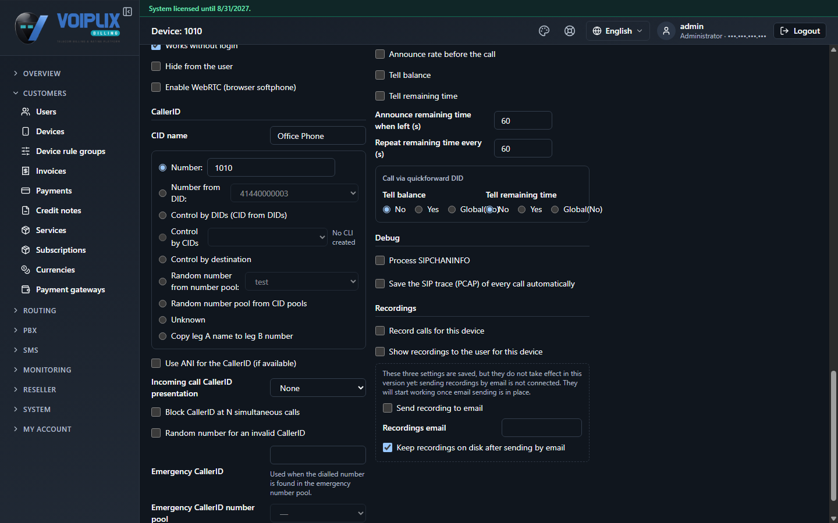Open the Payment gateways link
Viewport: 838px width, 523px height.
70,289
